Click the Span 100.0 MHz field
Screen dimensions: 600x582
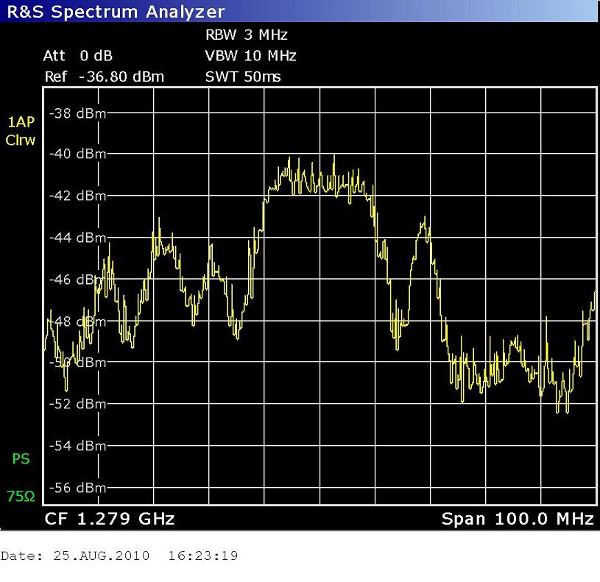(517, 519)
